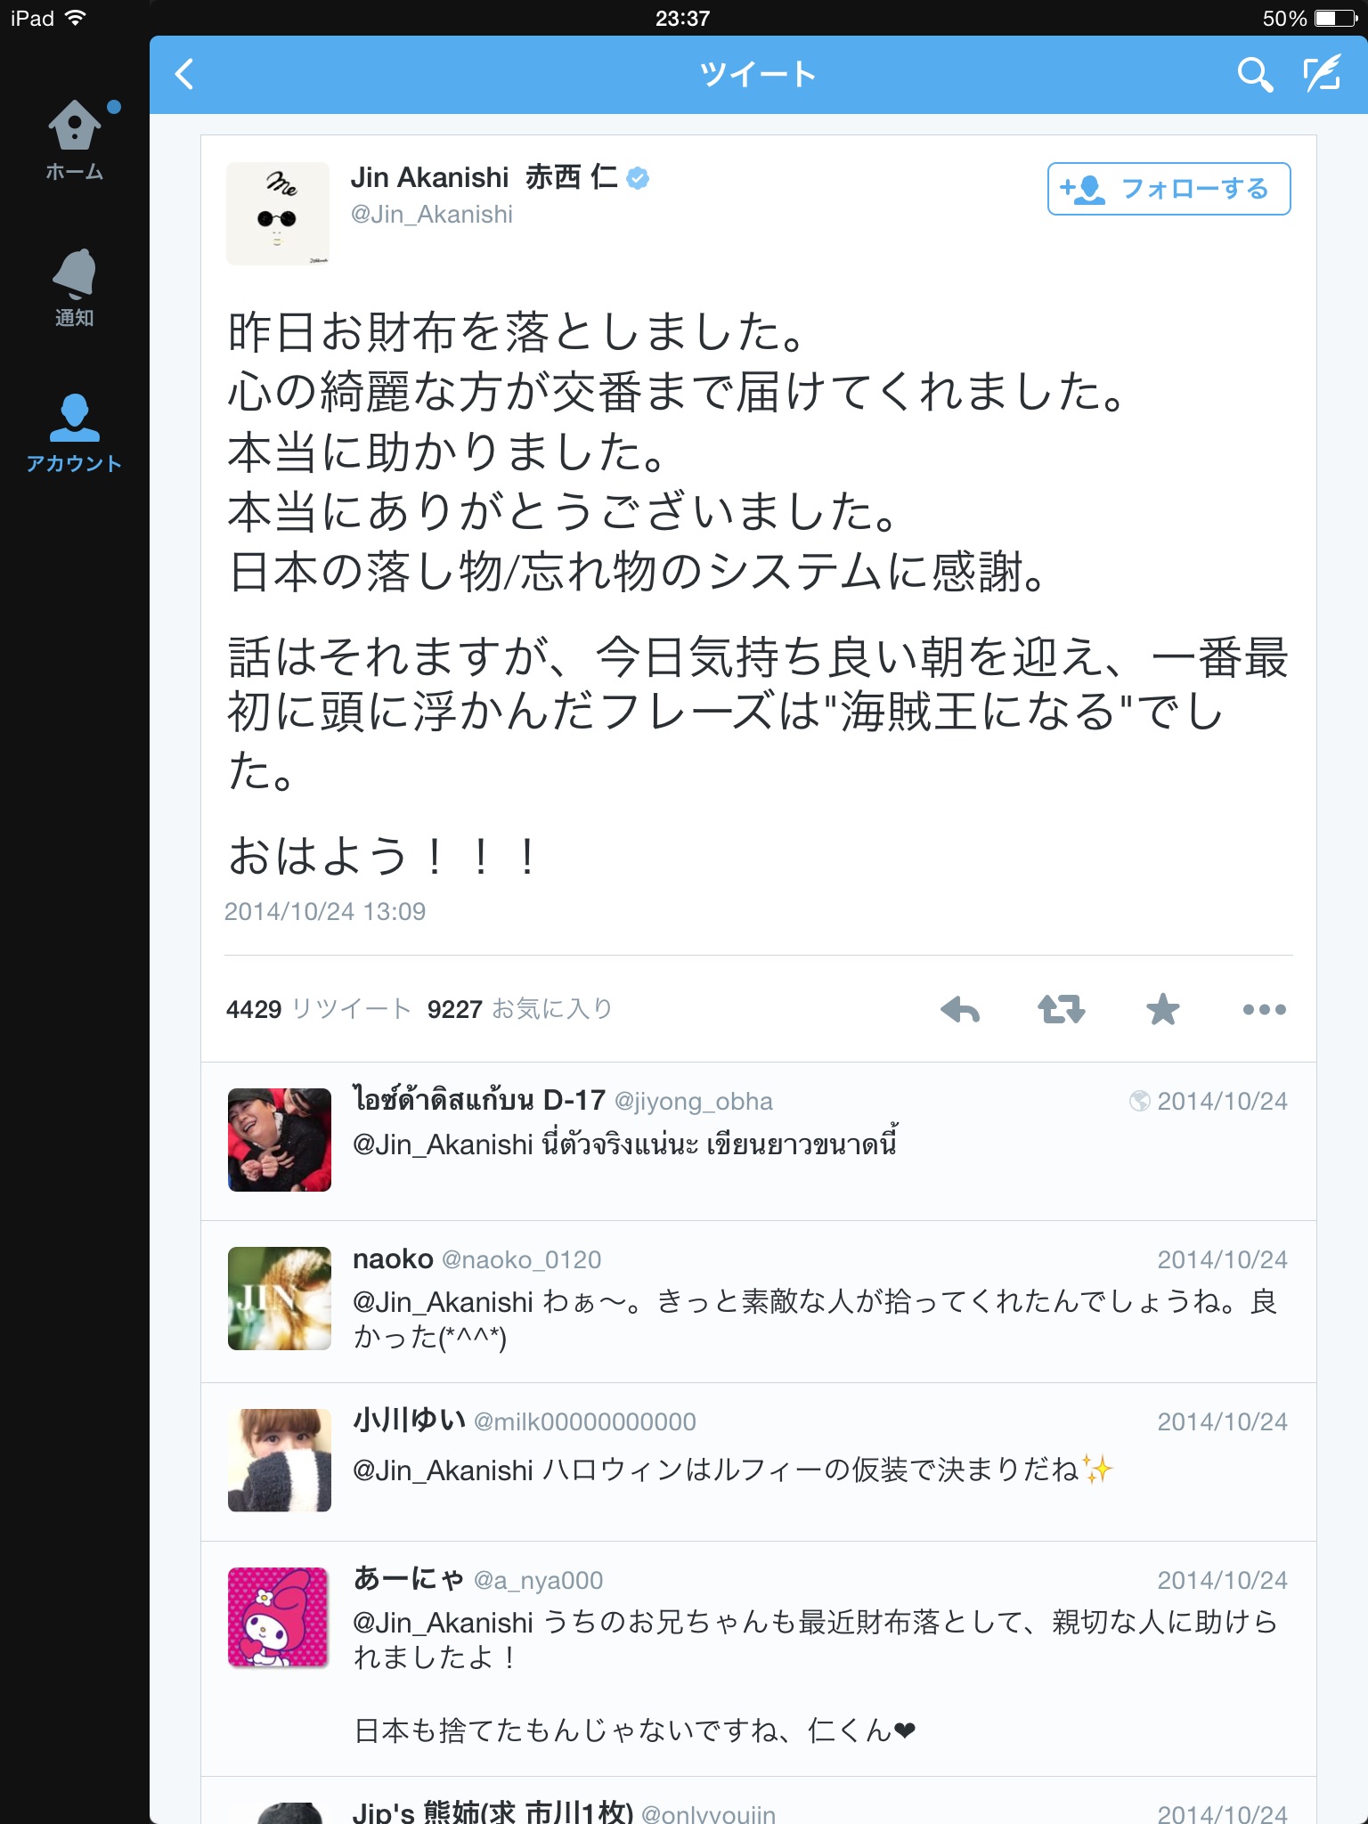Compose a new tweet

pos(1323,74)
